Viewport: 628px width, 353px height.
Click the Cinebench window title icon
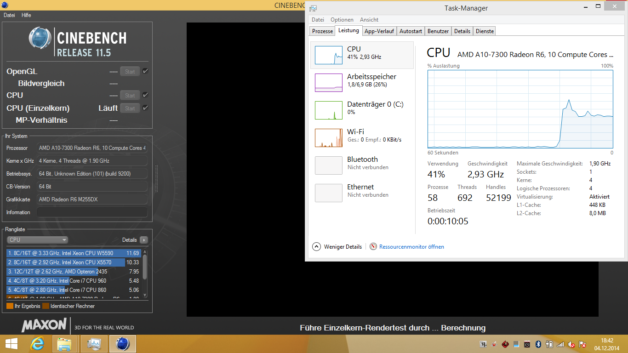point(5,5)
